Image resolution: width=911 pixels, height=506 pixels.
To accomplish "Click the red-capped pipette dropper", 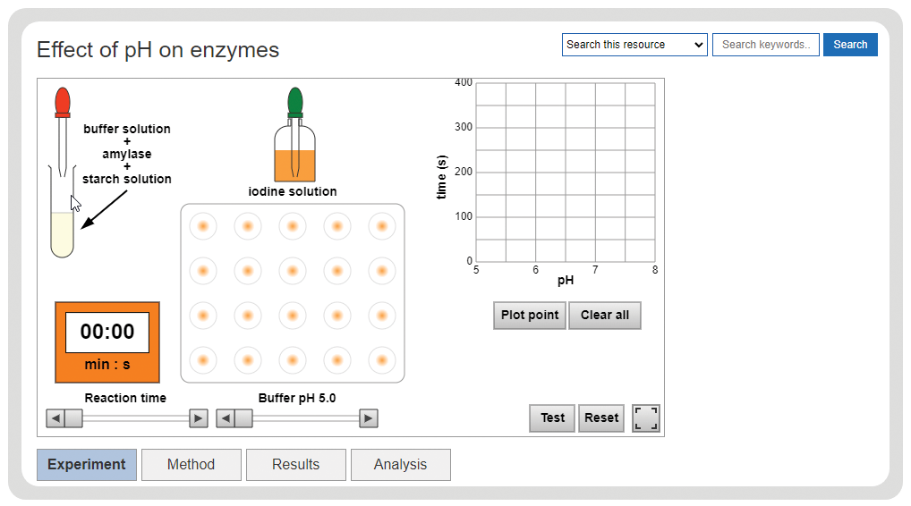I will point(63,131).
